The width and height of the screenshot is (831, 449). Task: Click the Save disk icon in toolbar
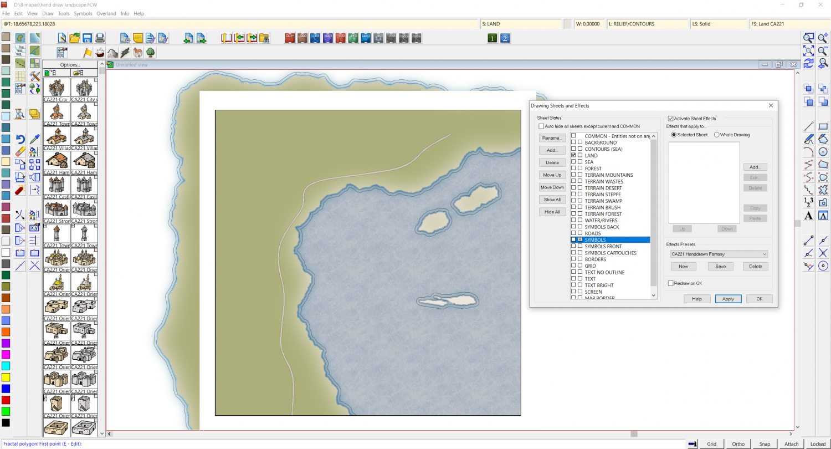(87, 38)
